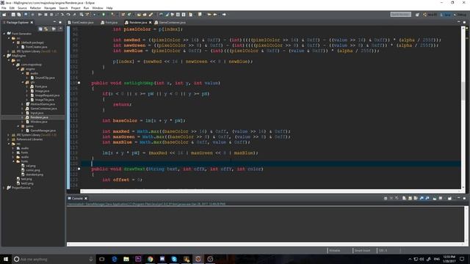Switch to the FontCreator.java editor tab
This screenshot has width=470, height=264.
81,22
